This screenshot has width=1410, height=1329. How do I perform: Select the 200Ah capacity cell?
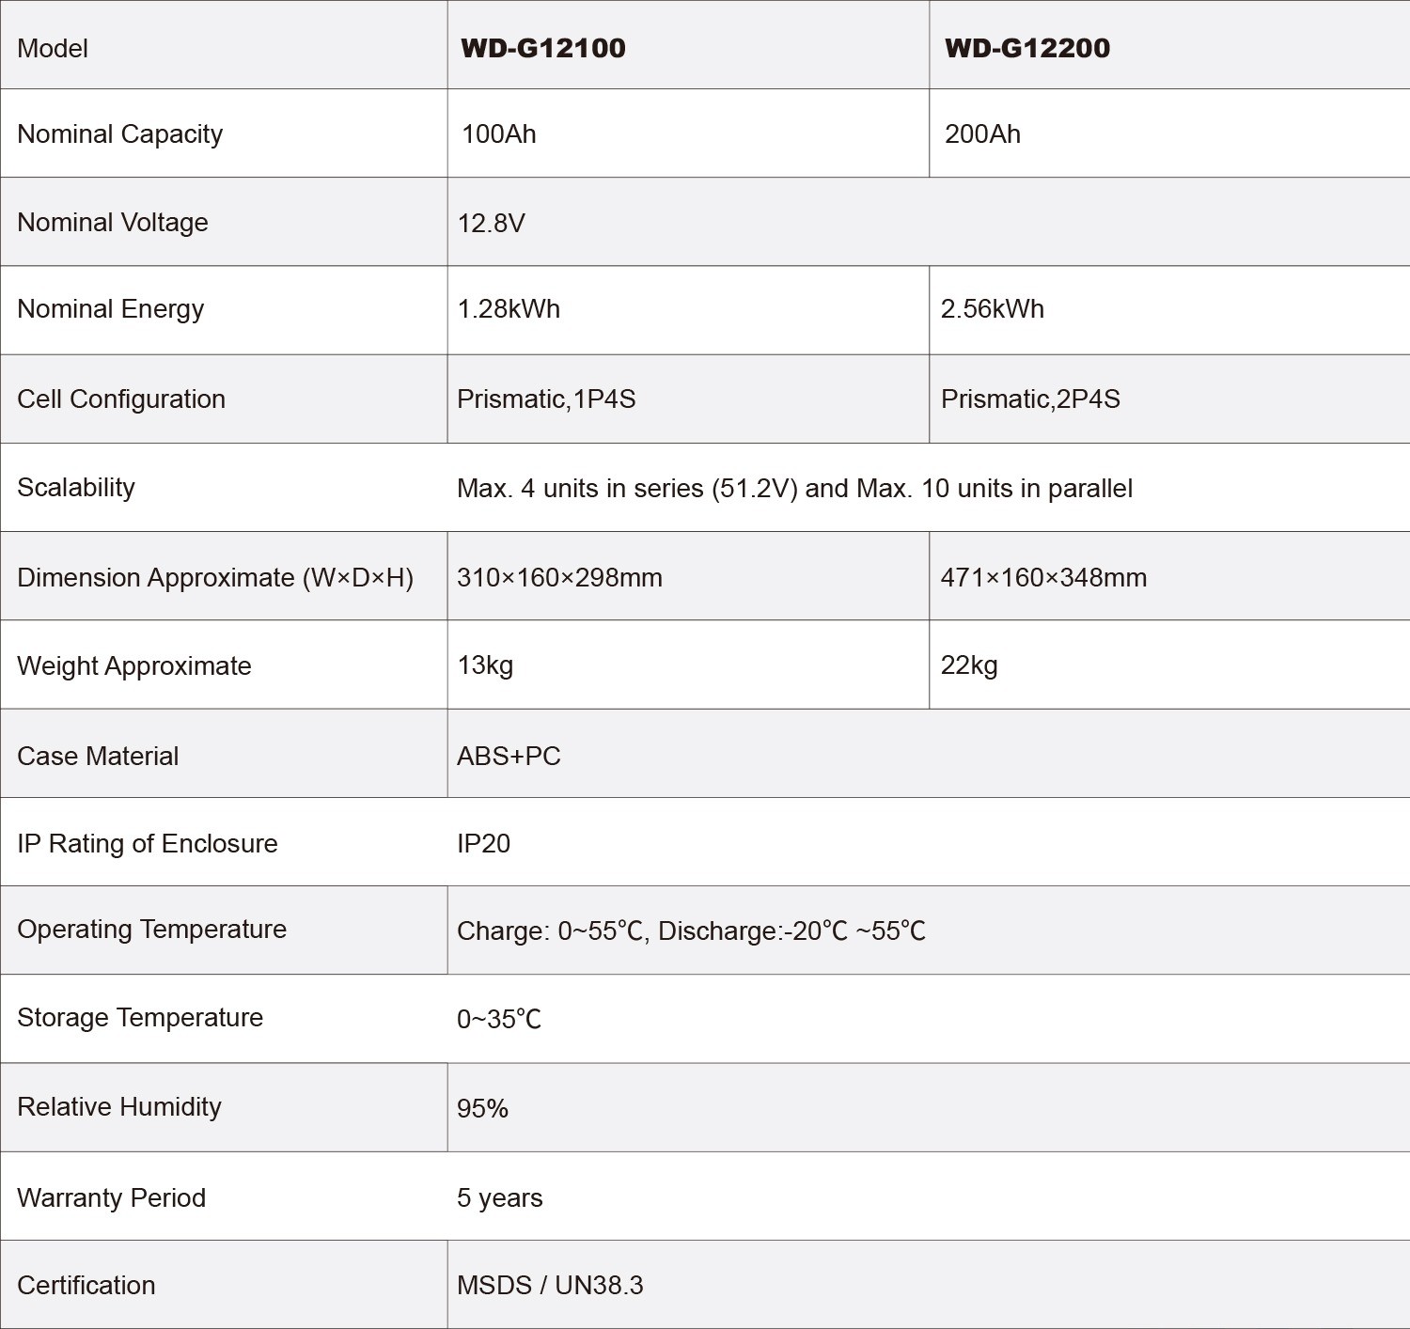coord(981,134)
